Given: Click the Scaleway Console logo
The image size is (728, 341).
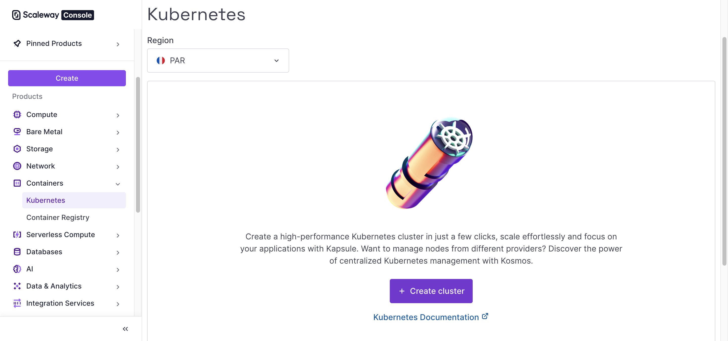Looking at the screenshot, I should 53,15.
